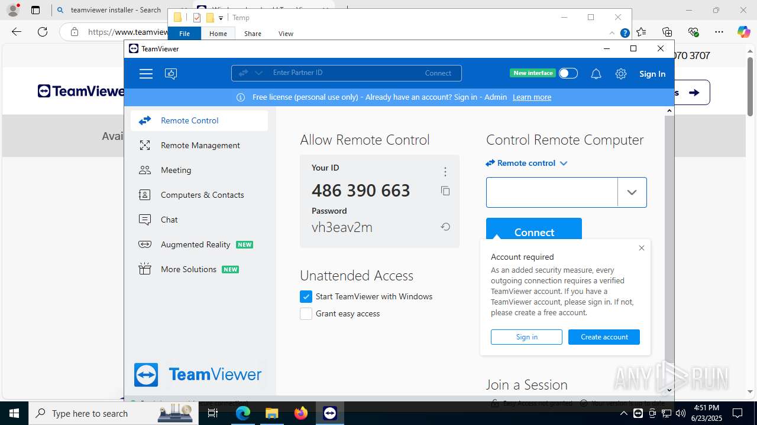Click the password text vh3eav2m
The height and width of the screenshot is (425, 757).
342,227
